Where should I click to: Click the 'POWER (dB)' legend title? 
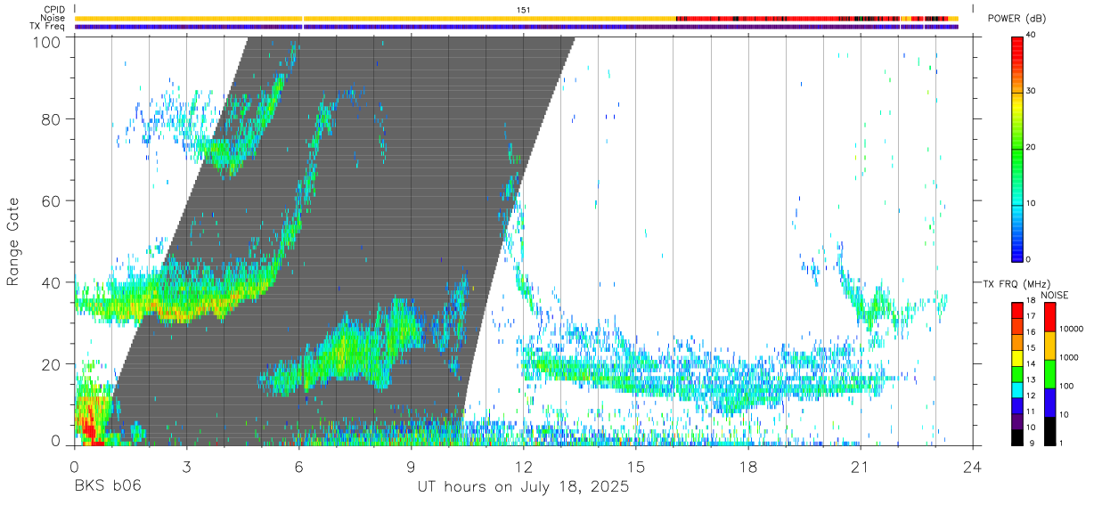[x=1018, y=19]
